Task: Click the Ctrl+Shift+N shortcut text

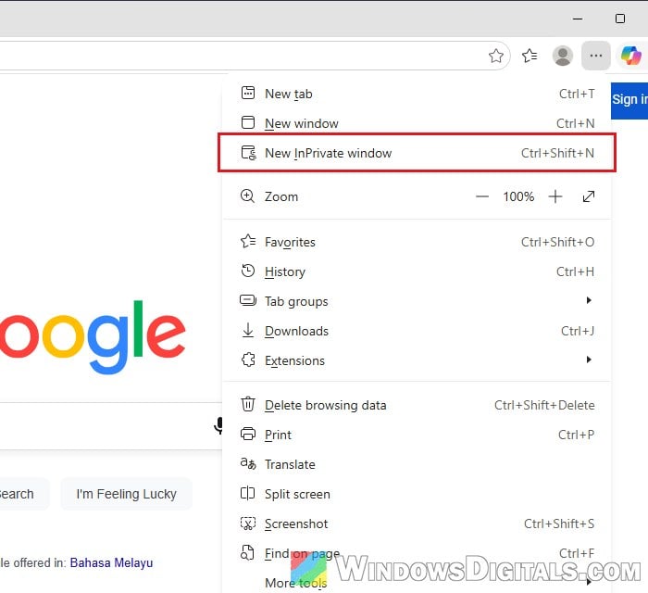Action: (557, 153)
